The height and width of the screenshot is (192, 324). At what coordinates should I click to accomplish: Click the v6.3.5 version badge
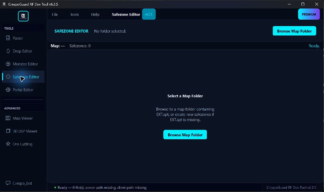click(149, 14)
